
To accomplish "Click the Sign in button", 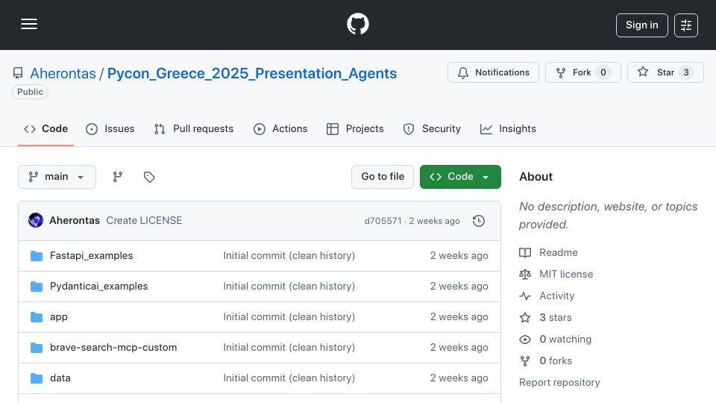I will 641,25.
